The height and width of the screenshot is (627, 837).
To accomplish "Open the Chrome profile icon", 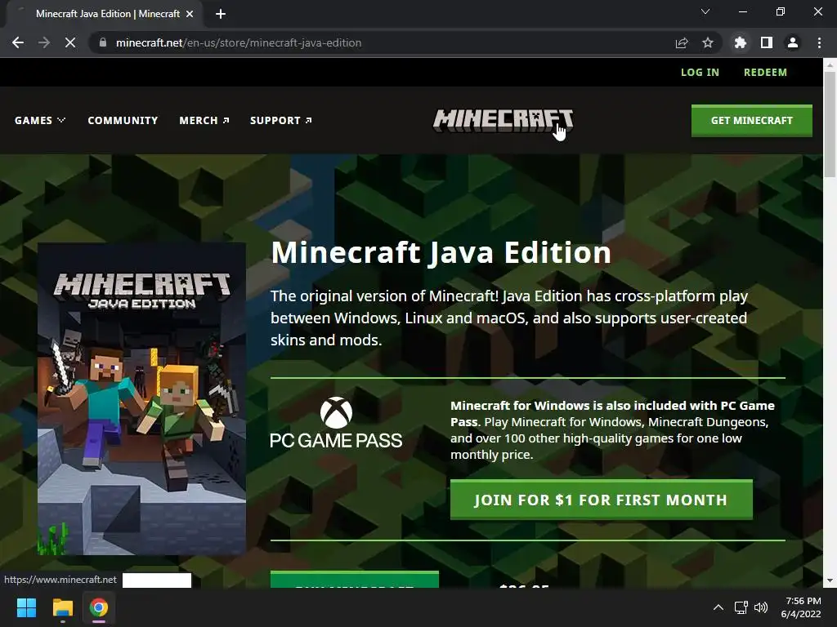I will [x=793, y=42].
